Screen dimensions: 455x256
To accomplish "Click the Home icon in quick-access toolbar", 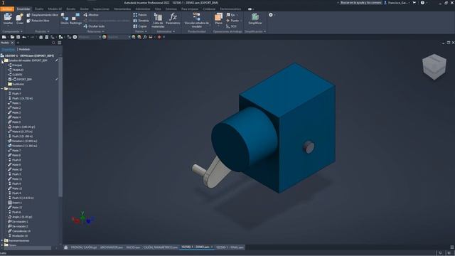I will 41,37.
